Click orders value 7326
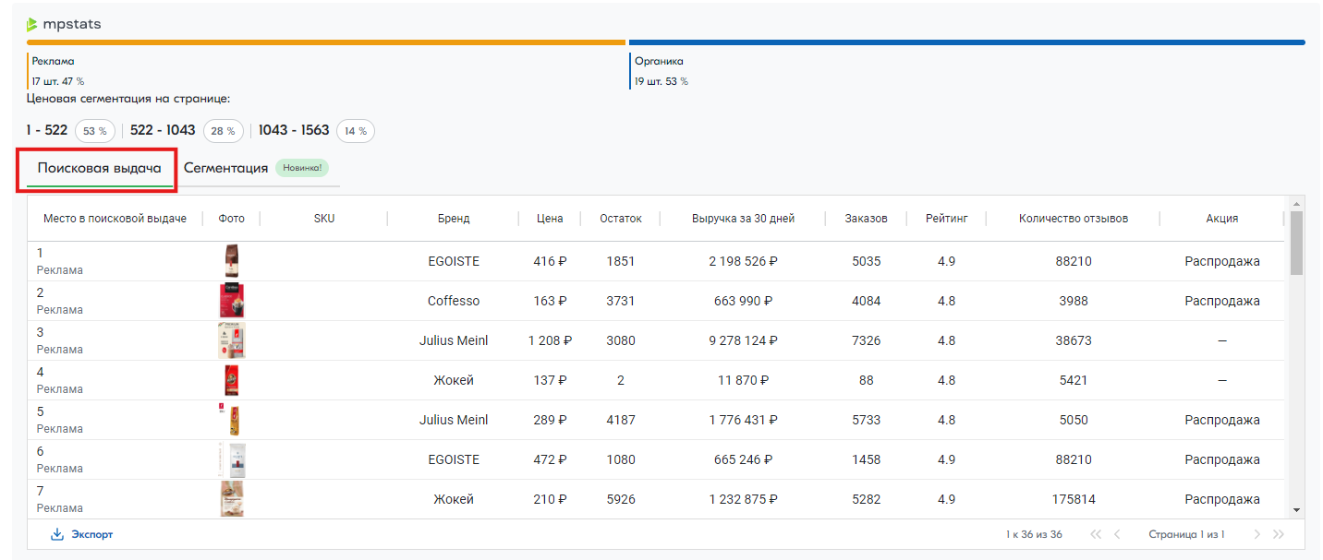Image resolution: width=1323 pixels, height=560 pixels. point(866,340)
